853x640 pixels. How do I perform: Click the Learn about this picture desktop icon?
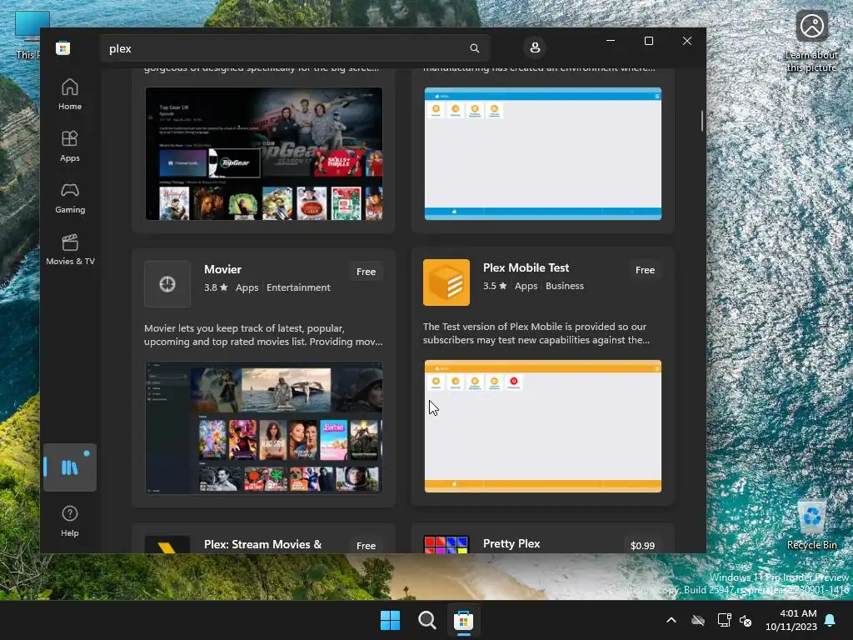tap(811, 41)
